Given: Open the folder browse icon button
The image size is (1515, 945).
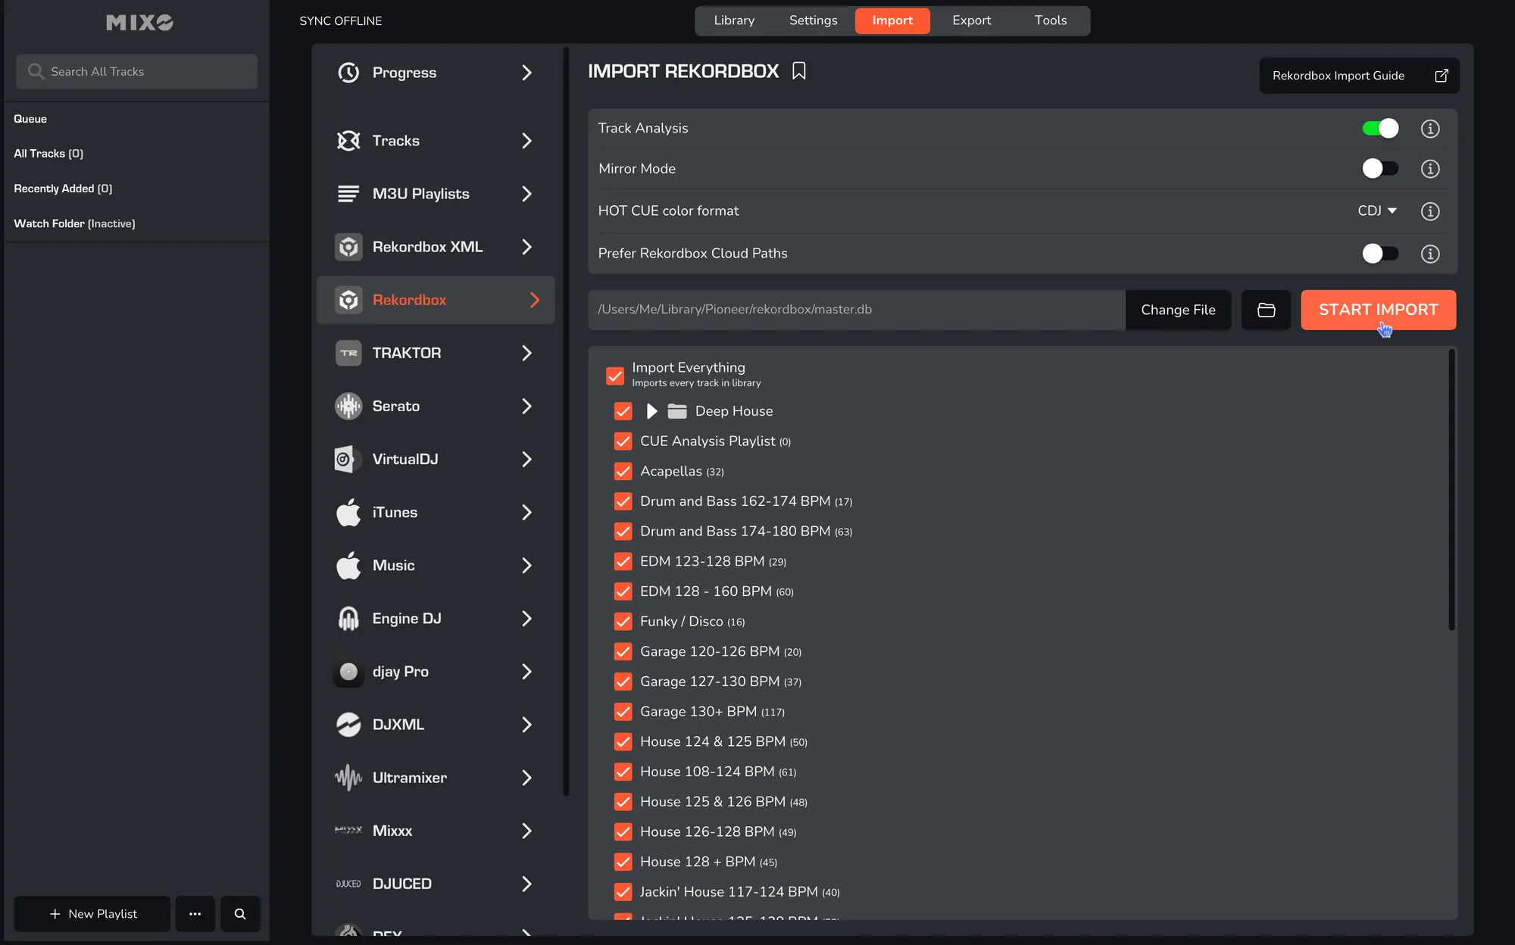Looking at the screenshot, I should [1266, 310].
